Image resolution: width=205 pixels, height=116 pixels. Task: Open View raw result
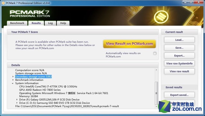click(179, 71)
